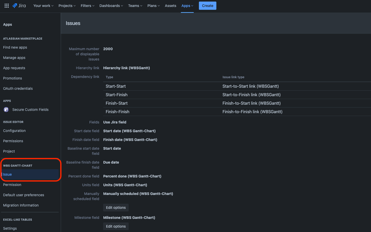Click the Finish-Finish dependency type
The width and height of the screenshot is (371, 232).
click(117, 112)
